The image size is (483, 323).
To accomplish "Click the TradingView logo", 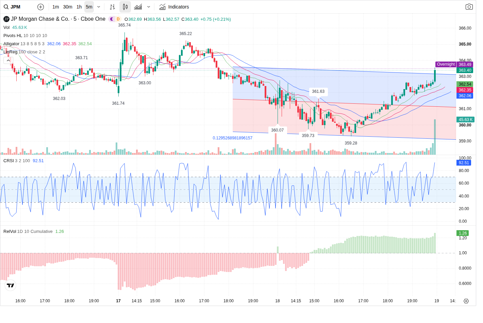I will click(x=11, y=285).
